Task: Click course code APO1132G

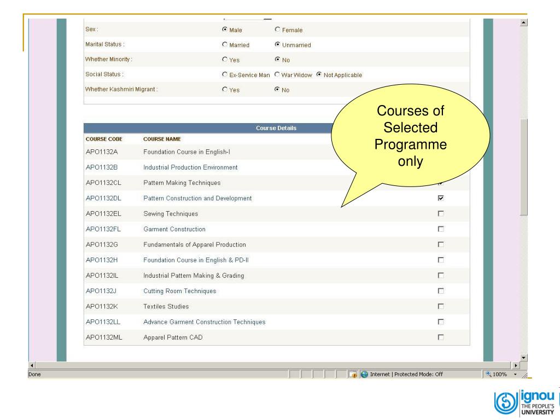Action: (102, 244)
